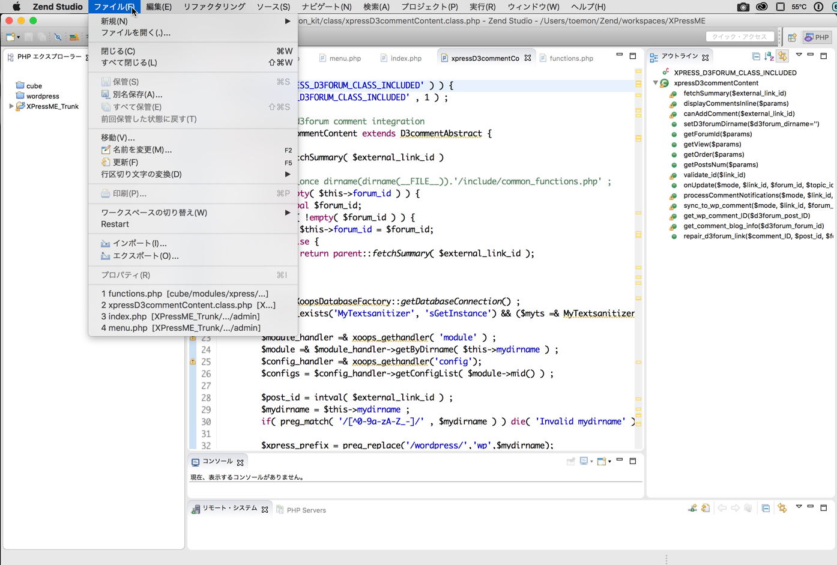Screen dimensions: 837x565
Task: Click the Display Selected Console icon
Action: point(584,461)
